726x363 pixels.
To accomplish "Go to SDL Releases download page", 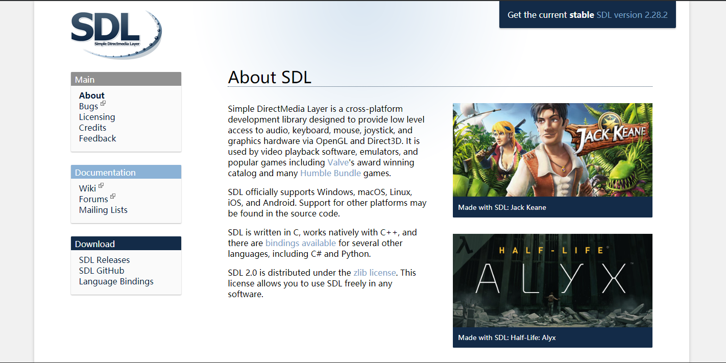I will 105,260.
